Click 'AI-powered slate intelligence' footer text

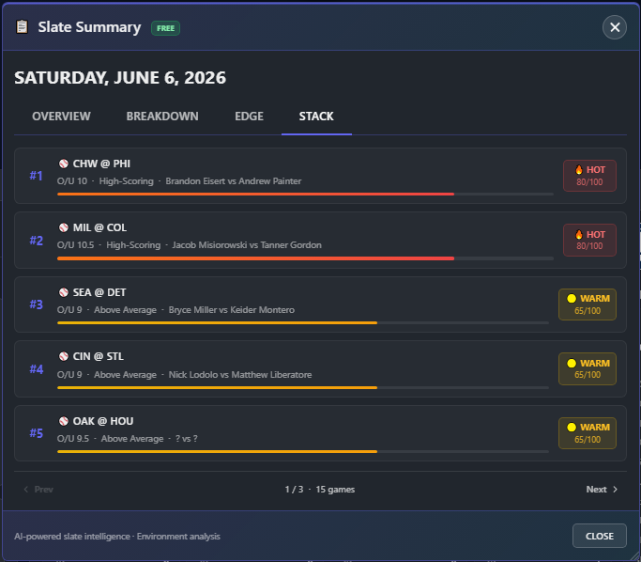coord(72,537)
